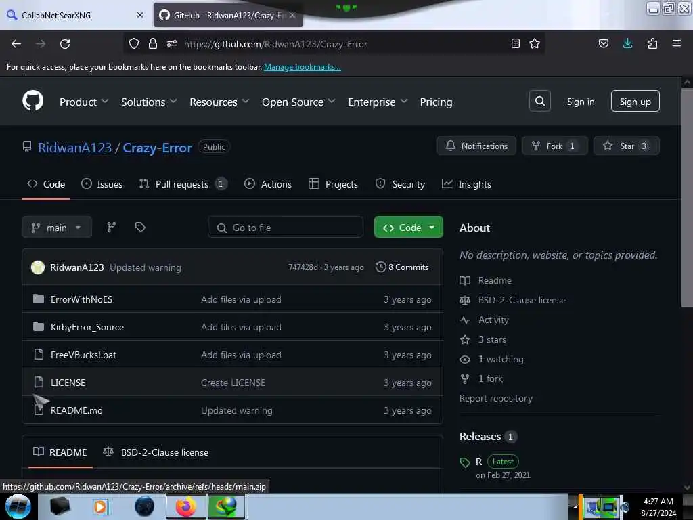Expand the Product menu
This screenshot has width=693, height=520.
(x=84, y=102)
